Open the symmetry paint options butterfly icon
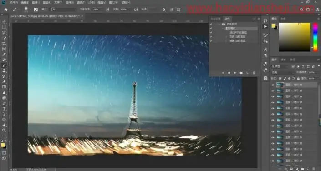The width and height of the screenshot is (321, 171). click(x=178, y=10)
